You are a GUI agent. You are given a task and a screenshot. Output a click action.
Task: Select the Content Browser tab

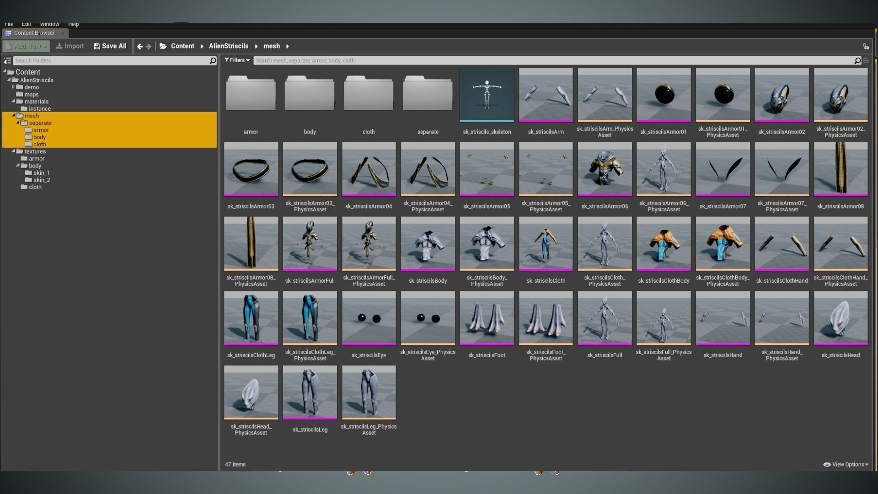34,33
